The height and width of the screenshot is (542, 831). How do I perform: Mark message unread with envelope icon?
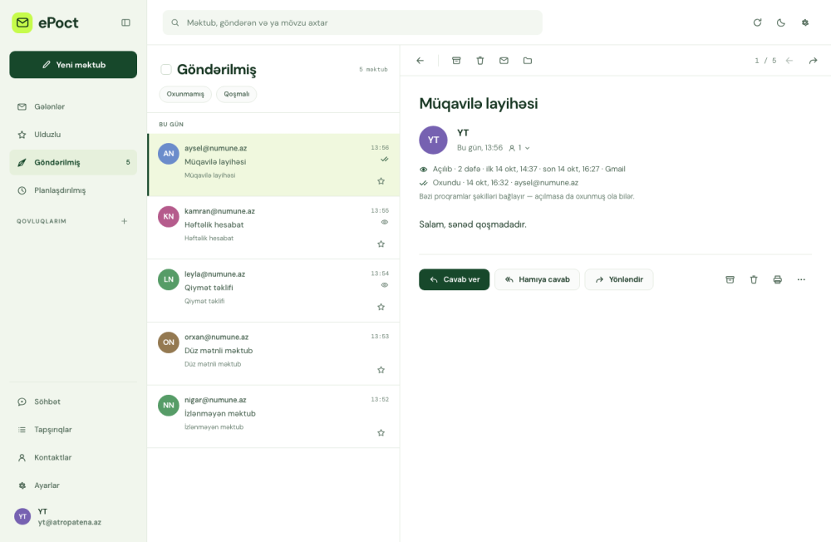point(504,61)
